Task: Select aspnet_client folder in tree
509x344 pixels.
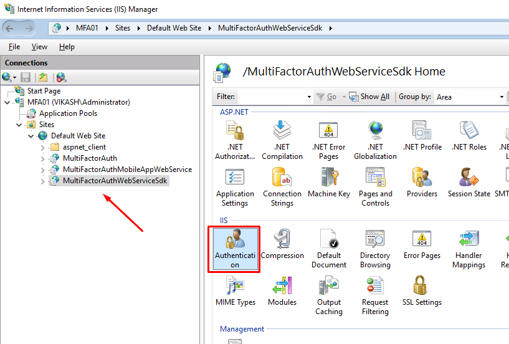Action: click(84, 147)
